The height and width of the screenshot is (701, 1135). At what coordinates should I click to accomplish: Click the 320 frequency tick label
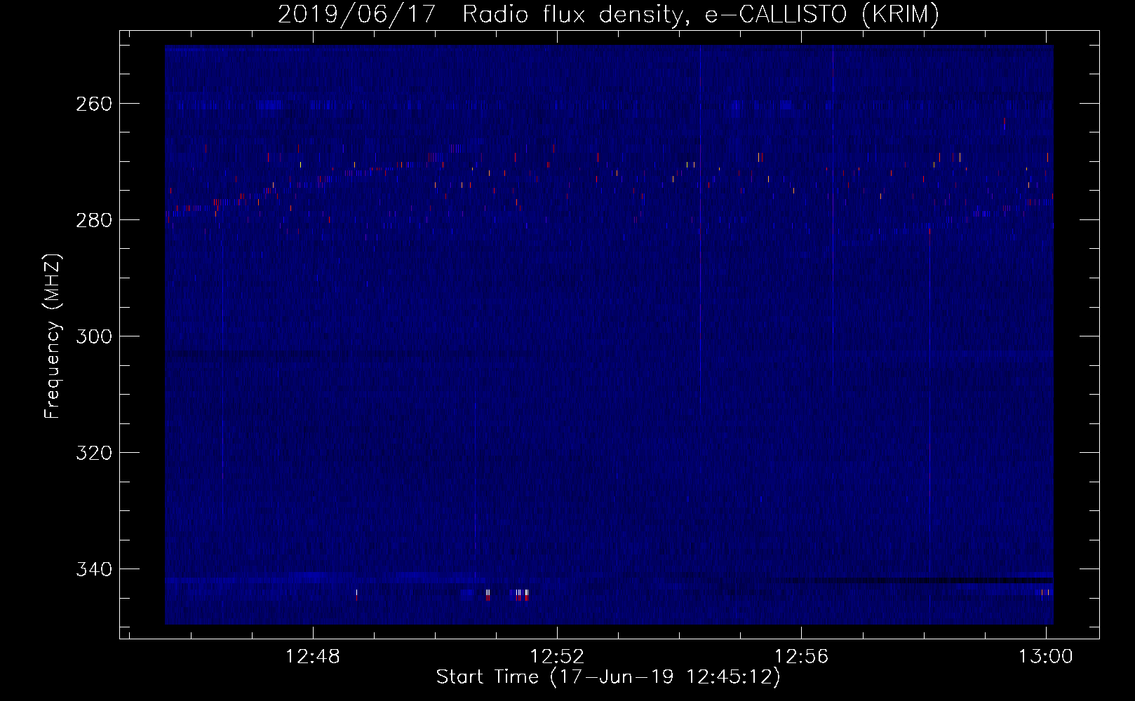point(94,453)
